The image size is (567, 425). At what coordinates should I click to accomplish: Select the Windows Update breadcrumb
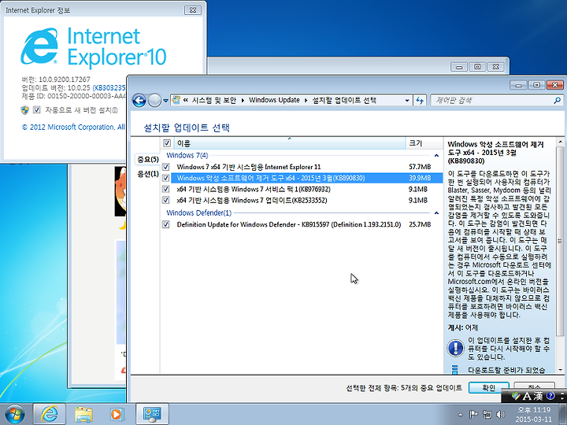274,100
